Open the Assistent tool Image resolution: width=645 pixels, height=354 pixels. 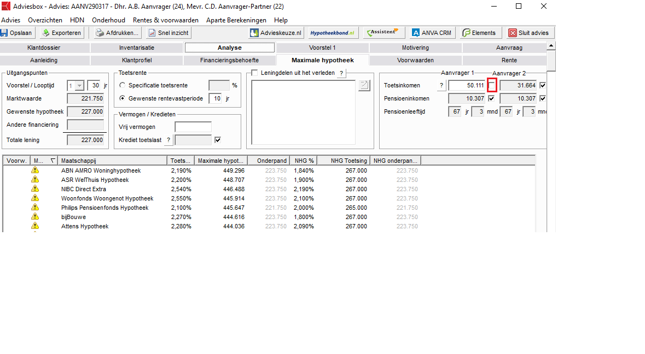point(384,33)
